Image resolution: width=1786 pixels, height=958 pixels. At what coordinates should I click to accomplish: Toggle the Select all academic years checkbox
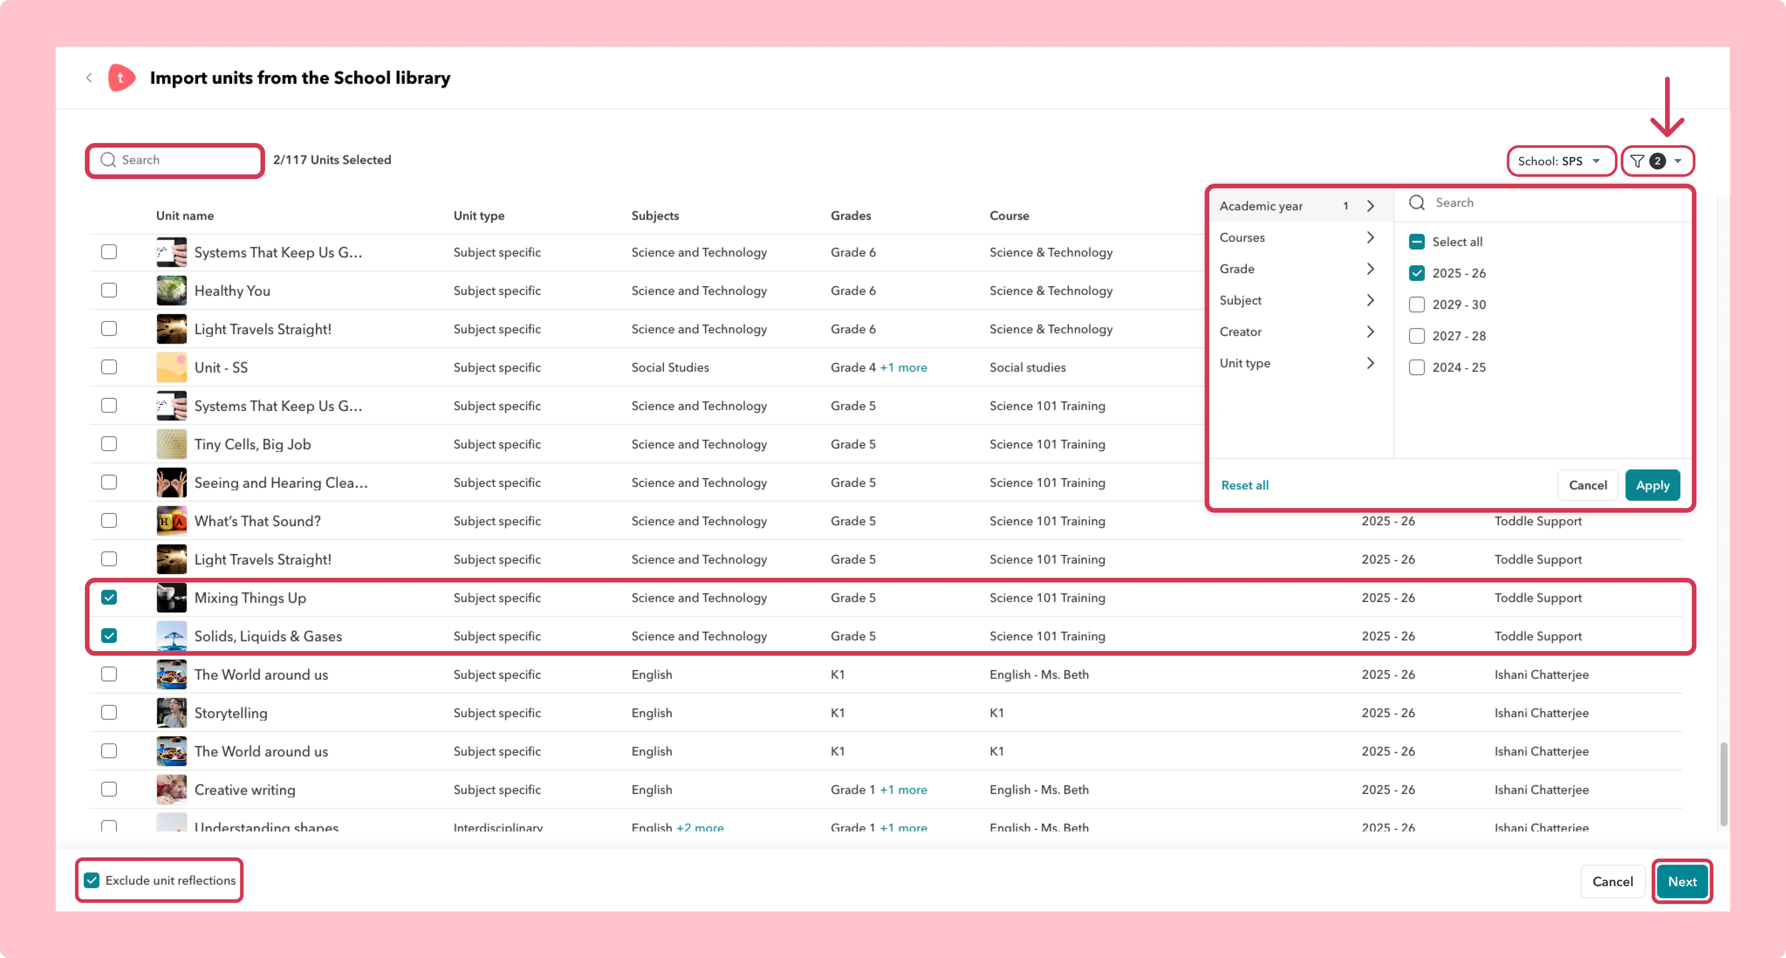pos(1417,242)
